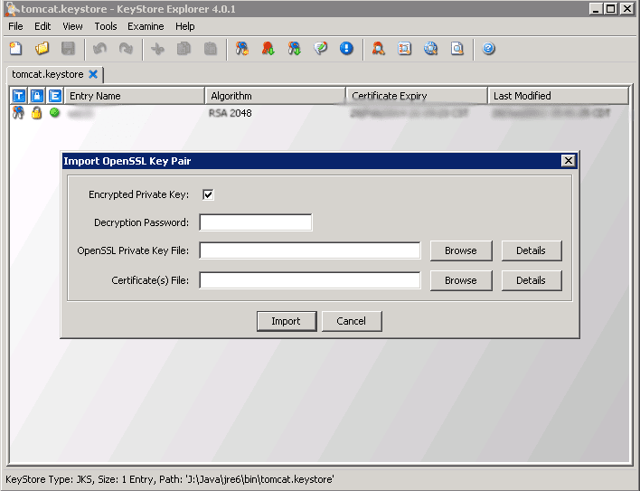The height and width of the screenshot is (491, 640).
Task: Click the Redo toolbar icon
Action: (x=126, y=49)
